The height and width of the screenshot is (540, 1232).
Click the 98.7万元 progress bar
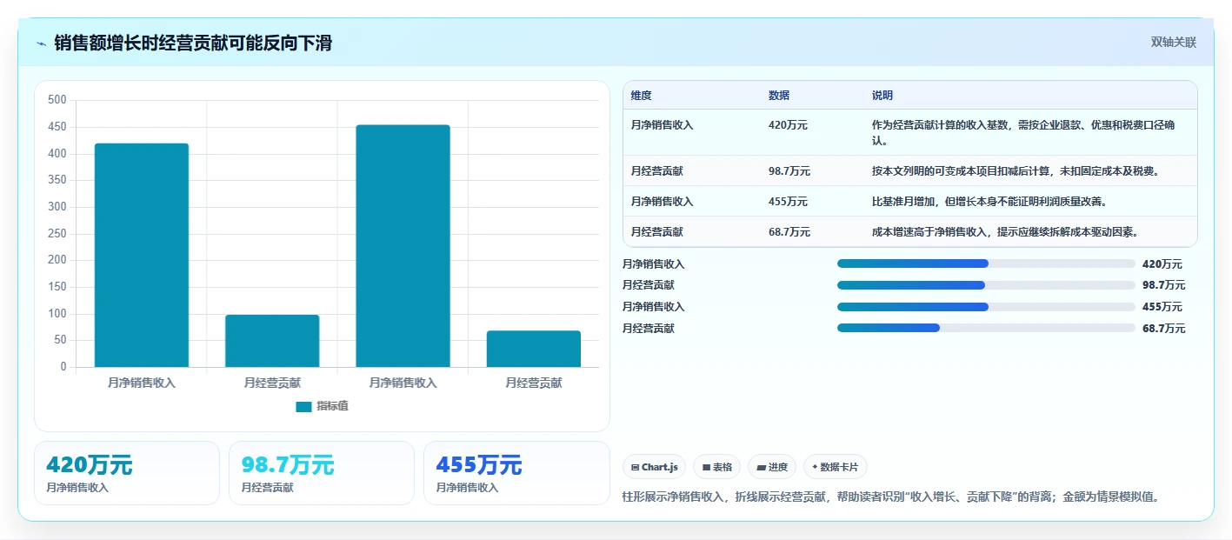986,285
